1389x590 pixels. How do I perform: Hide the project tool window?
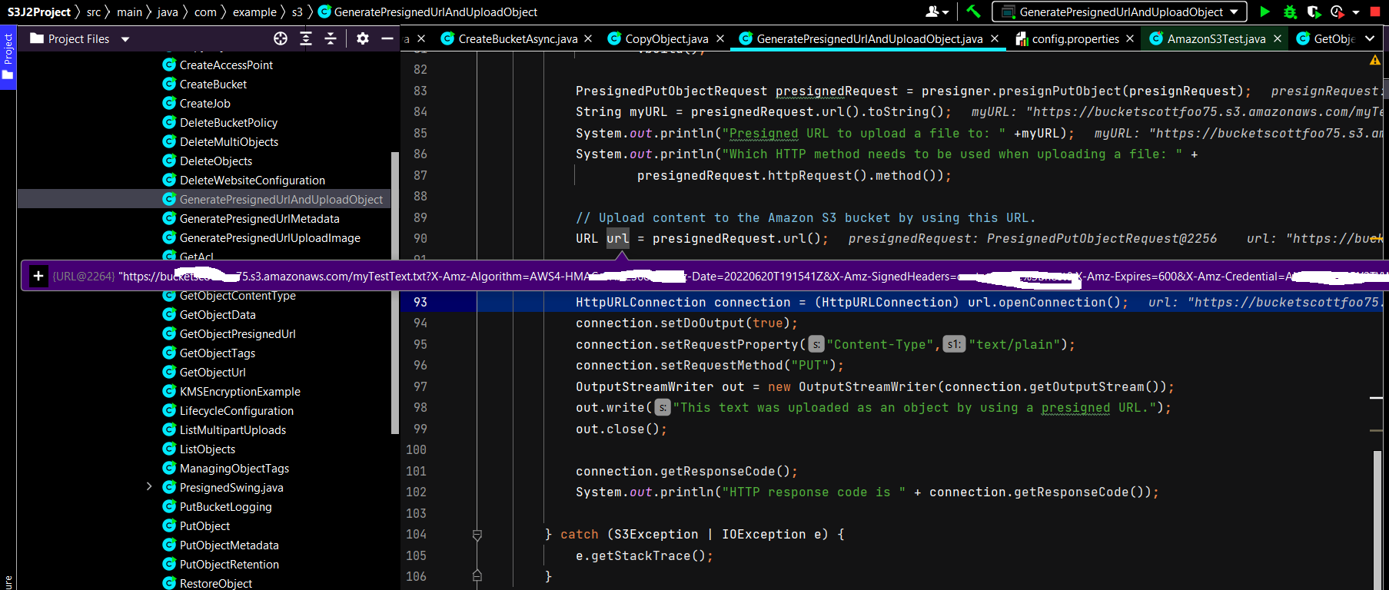coord(387,38)
